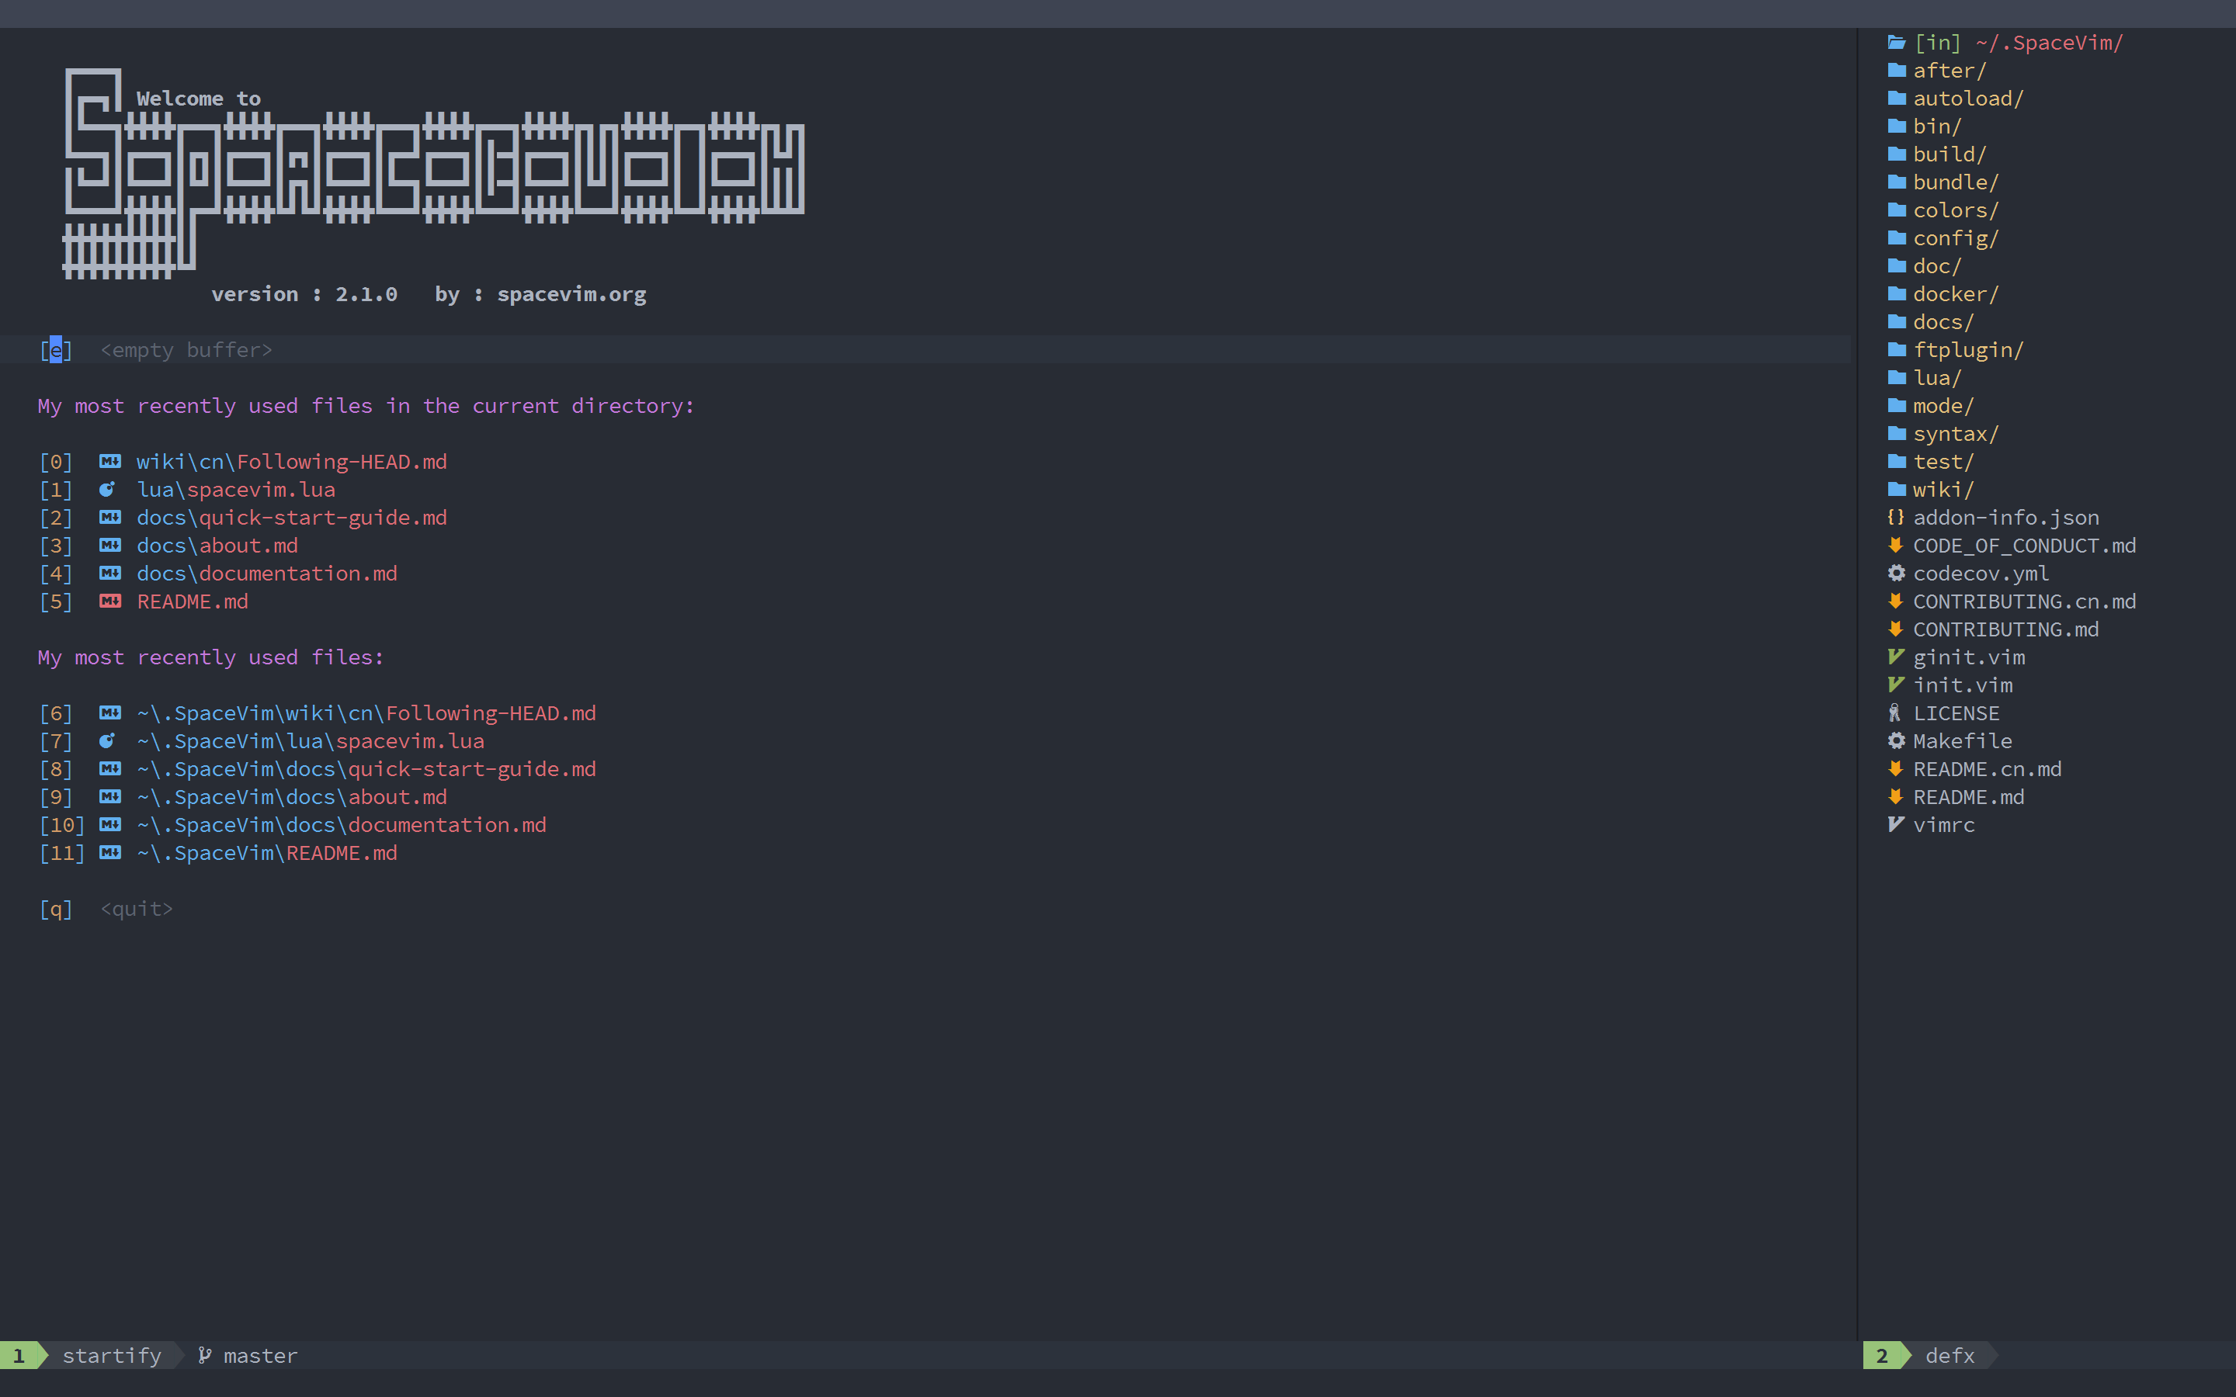Expand the config/ folder

click(x=1955, y=238)
